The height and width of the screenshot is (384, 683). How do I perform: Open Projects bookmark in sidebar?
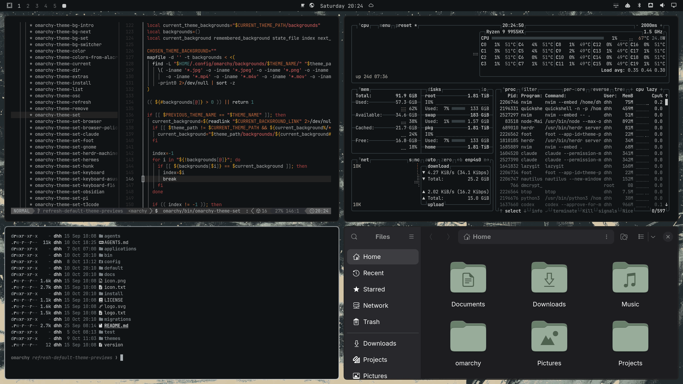click(x=383, y=360)
